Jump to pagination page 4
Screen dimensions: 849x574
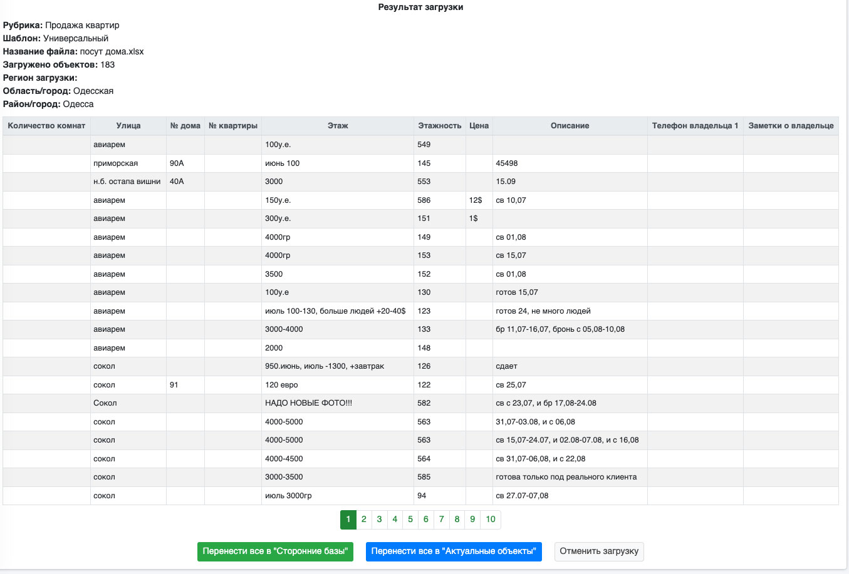[x=395, y=520]
